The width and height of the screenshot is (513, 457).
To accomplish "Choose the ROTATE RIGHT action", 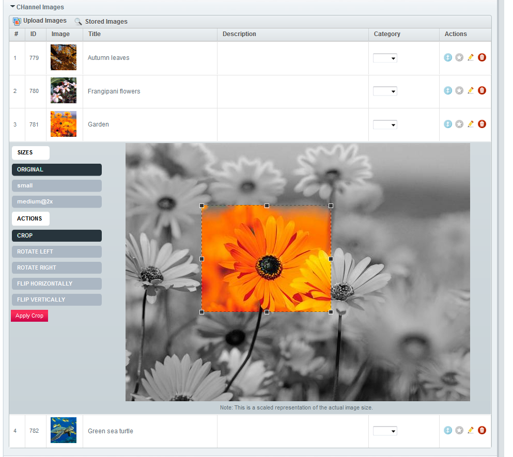I will pos(57,268).
